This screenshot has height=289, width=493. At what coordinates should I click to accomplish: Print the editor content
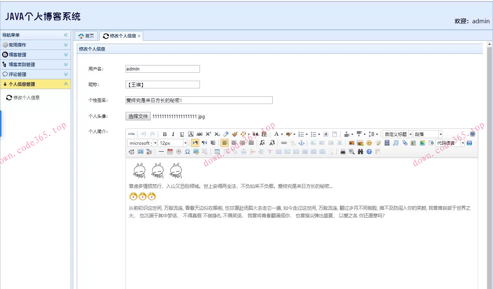342,152
